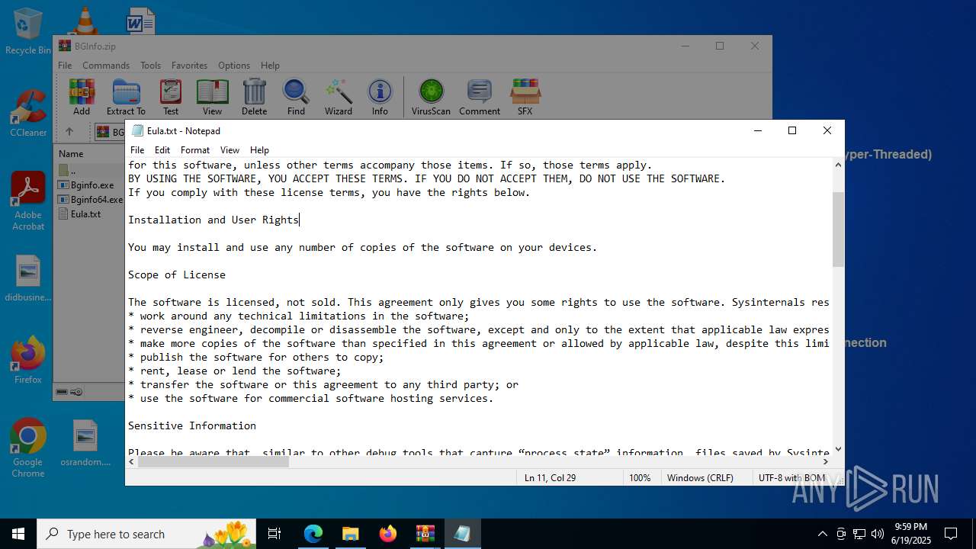Open WinRAR File menu
The width and height of the screenshot is (976, 549).
[x=65, y=66]
